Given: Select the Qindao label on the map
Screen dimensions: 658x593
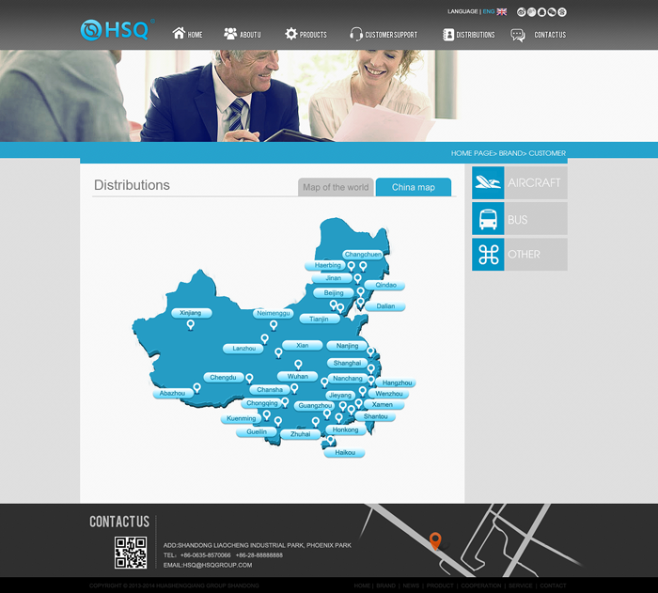Looking at the screenshot, I should click(x=385, y=285).
